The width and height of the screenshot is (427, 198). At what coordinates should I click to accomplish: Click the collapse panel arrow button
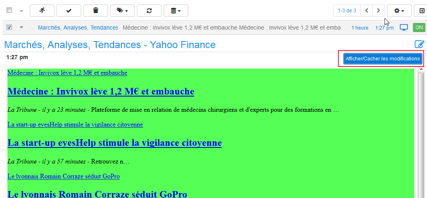tap(421, 11)
